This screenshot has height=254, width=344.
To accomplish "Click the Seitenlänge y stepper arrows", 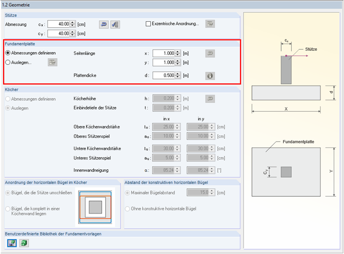I will [178, 63].
